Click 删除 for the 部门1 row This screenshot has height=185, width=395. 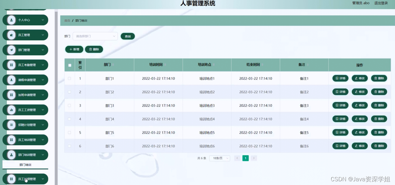[379, 78]
